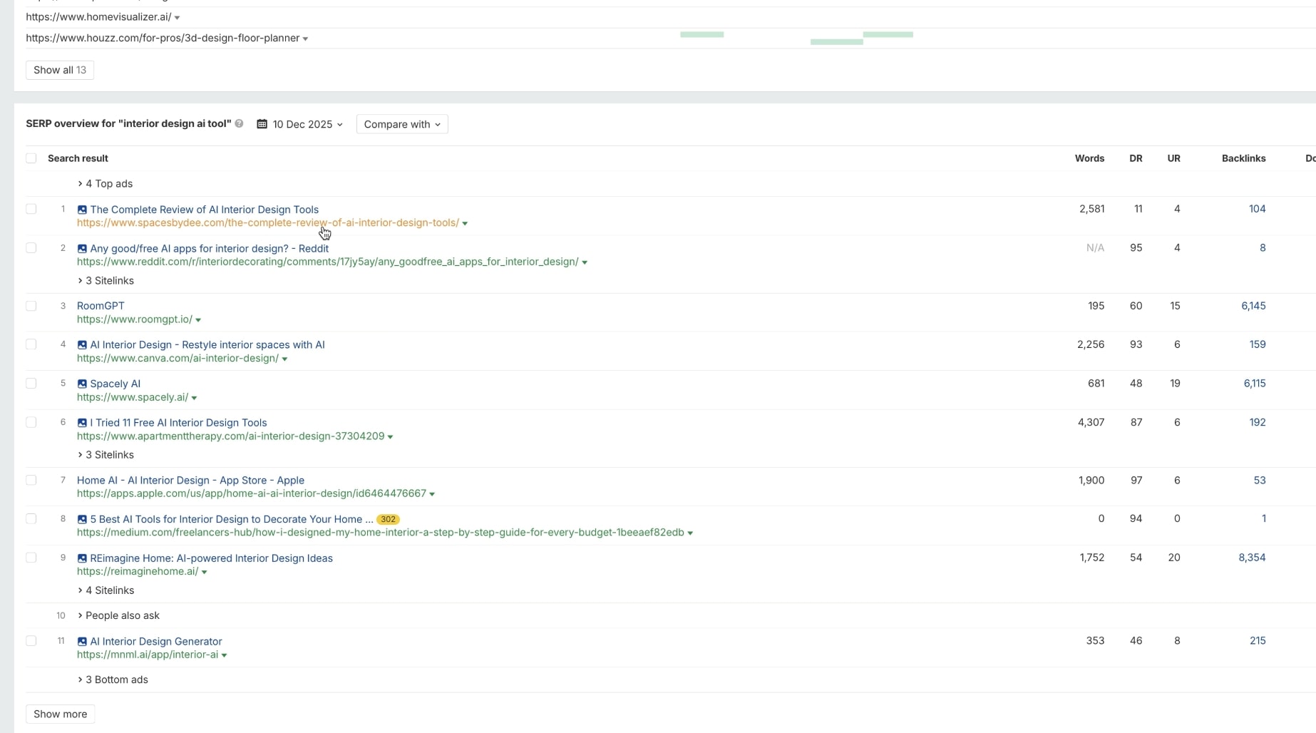Click the image icon beside Spacely AI

[x=82, y=384]
